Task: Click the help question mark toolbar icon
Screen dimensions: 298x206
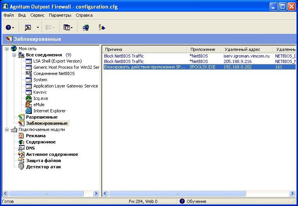Action: 8,28
